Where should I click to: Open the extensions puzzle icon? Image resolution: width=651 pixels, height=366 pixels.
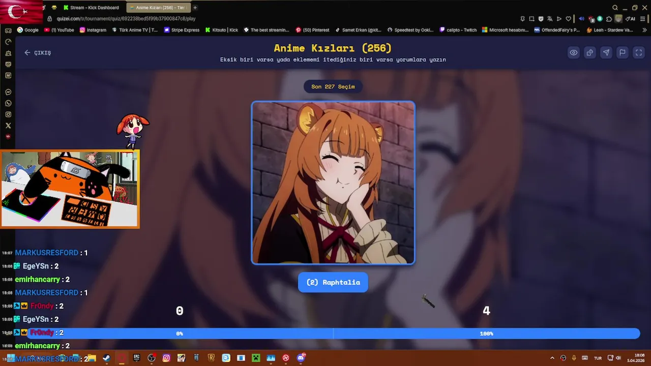tap(609, 19)
